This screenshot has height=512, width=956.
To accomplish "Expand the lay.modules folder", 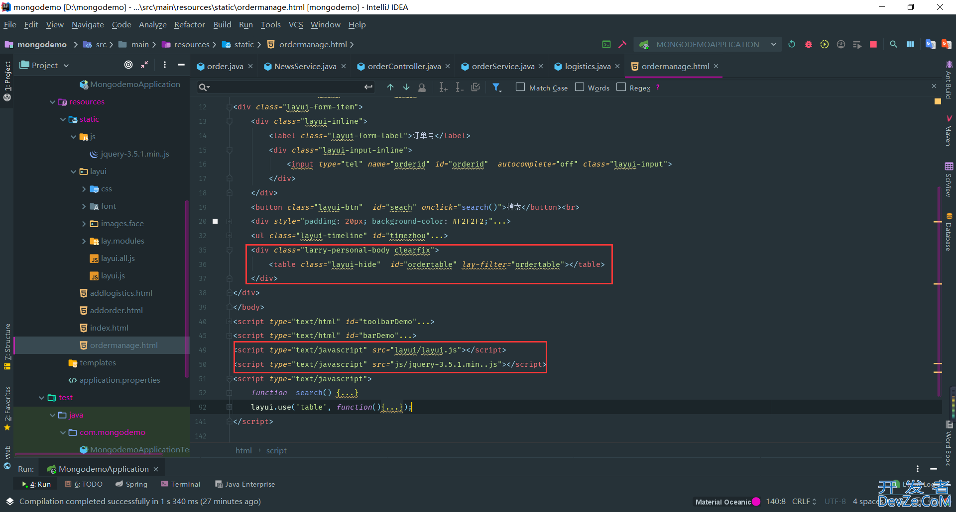I will [84, 241].
